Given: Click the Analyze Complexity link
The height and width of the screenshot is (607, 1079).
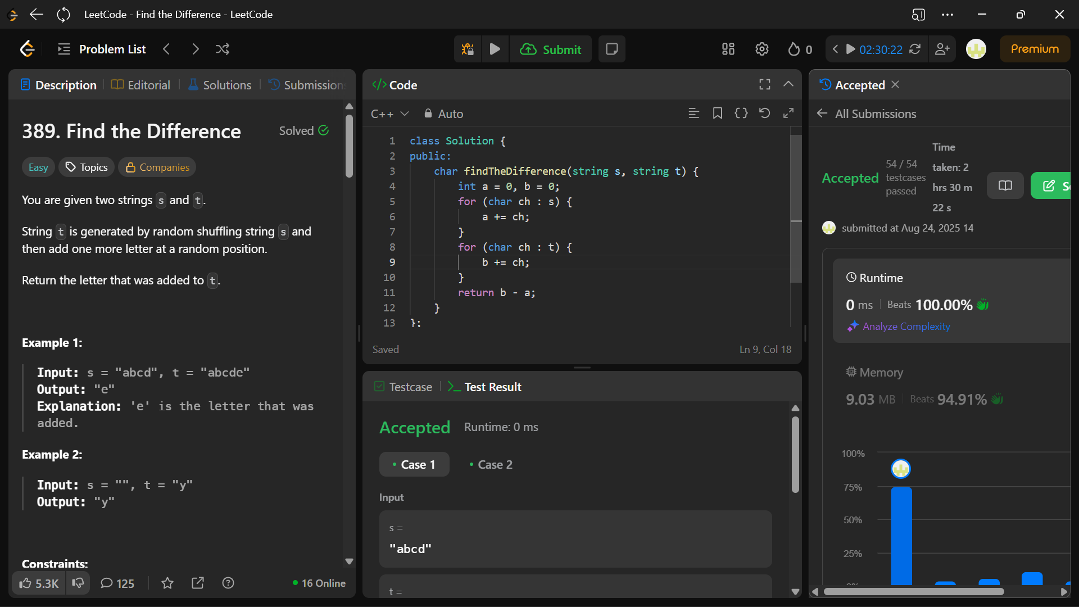Looking at the screenshot, I should (905, 327).
